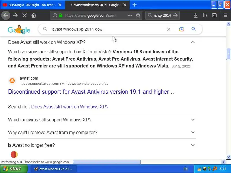Click the vertical scrollbar up arrow
The width and height of the screenshot is (231, 173).
tap(228, 24)
